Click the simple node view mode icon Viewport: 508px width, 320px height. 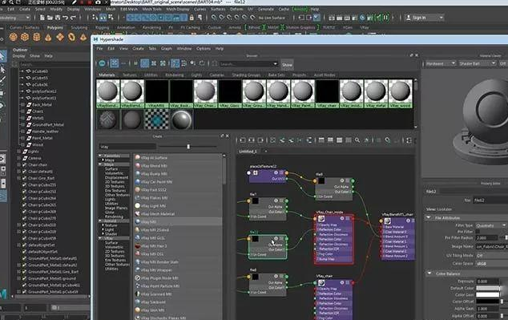coord(321,140)
